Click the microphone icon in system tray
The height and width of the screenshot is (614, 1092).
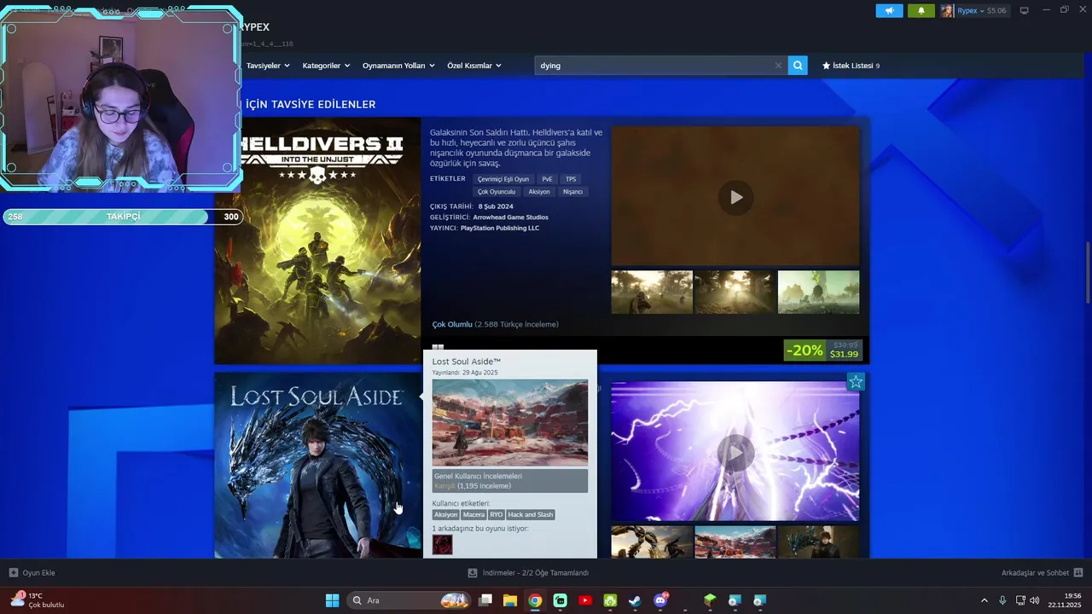click(1002, 600)
